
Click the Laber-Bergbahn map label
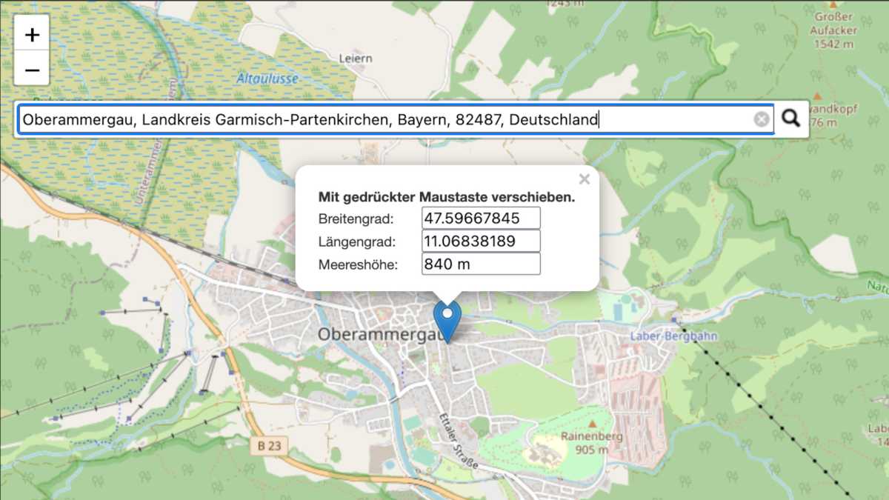pyautogui.click(x=664, y=335)
